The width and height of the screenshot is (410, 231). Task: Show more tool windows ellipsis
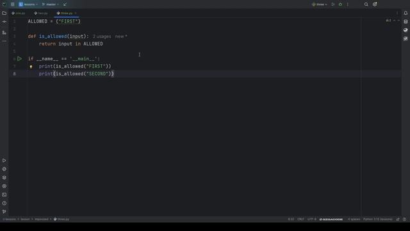4,41
